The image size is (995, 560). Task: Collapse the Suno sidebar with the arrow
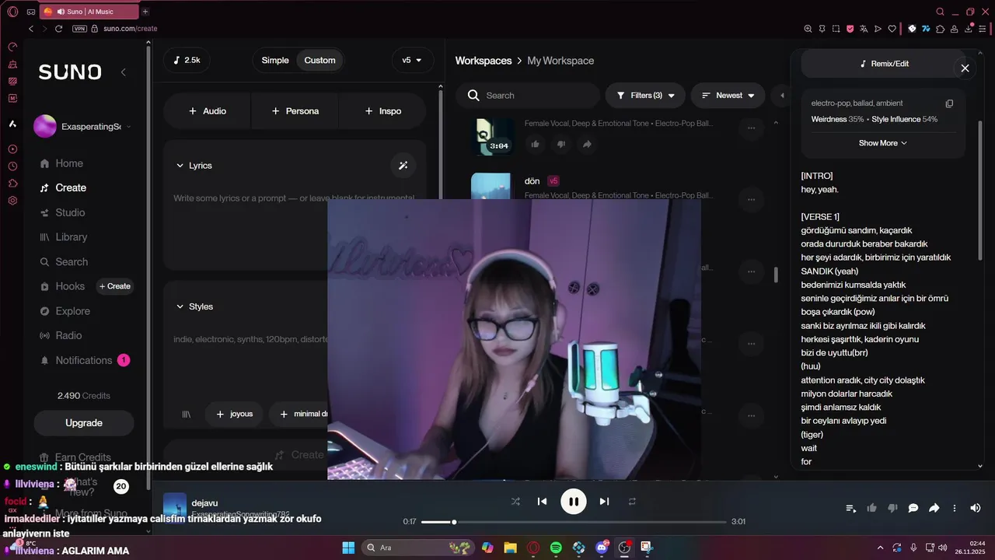pyautogui.click(x=123, y=72)
